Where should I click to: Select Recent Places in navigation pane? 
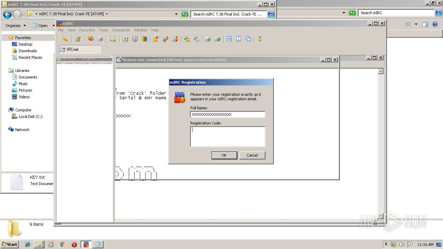(x=30, y=57)
